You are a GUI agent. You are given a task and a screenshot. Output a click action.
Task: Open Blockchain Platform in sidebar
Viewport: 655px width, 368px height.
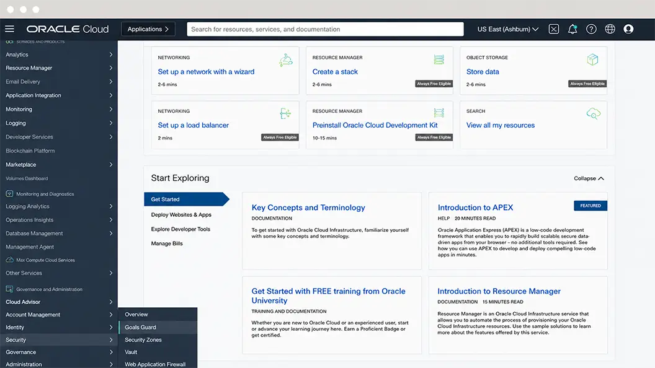pos(30,151)
